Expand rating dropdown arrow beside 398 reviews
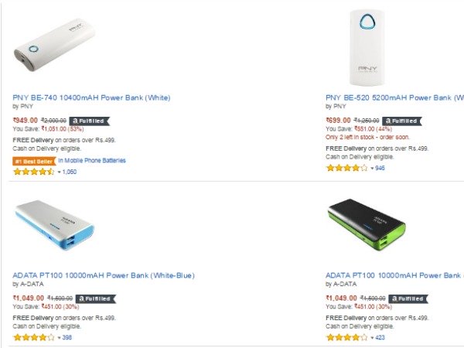 (59, 337)
